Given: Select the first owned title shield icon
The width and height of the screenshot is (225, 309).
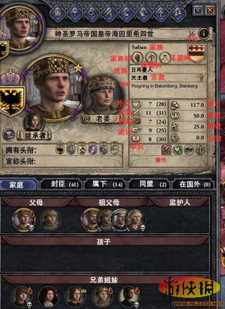Looking at the screenshot, I should pyautogui.click(x=60, y=149).
